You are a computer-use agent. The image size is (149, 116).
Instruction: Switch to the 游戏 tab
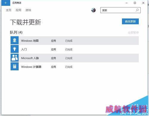(28, 10)
